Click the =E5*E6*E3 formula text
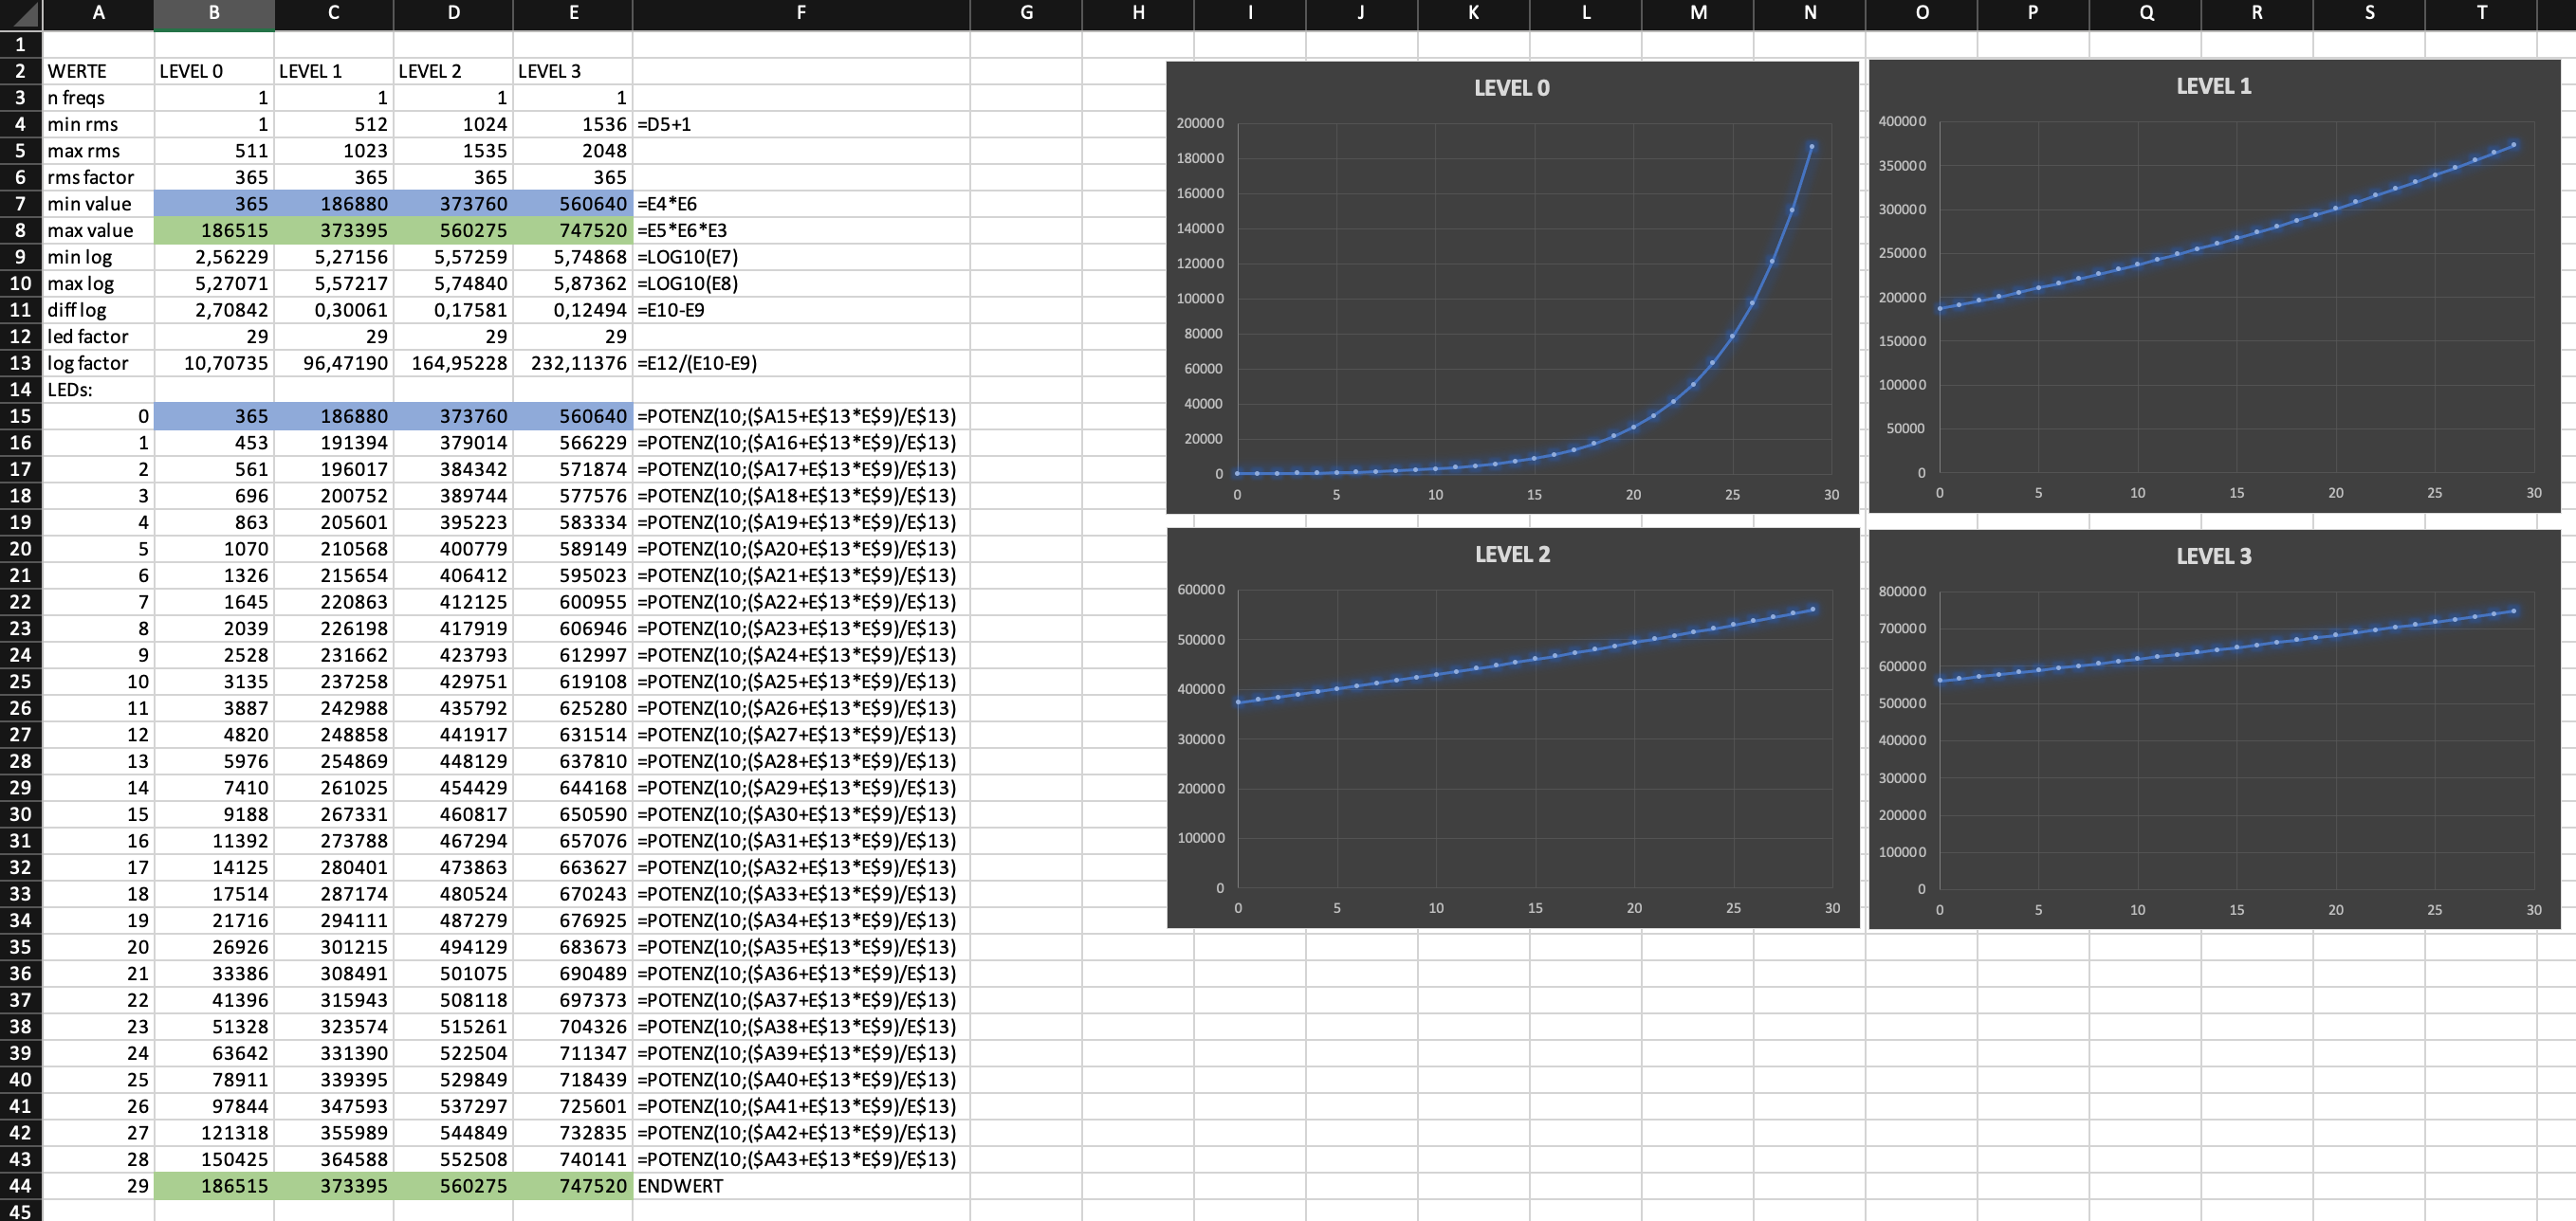 coord(682,229)
